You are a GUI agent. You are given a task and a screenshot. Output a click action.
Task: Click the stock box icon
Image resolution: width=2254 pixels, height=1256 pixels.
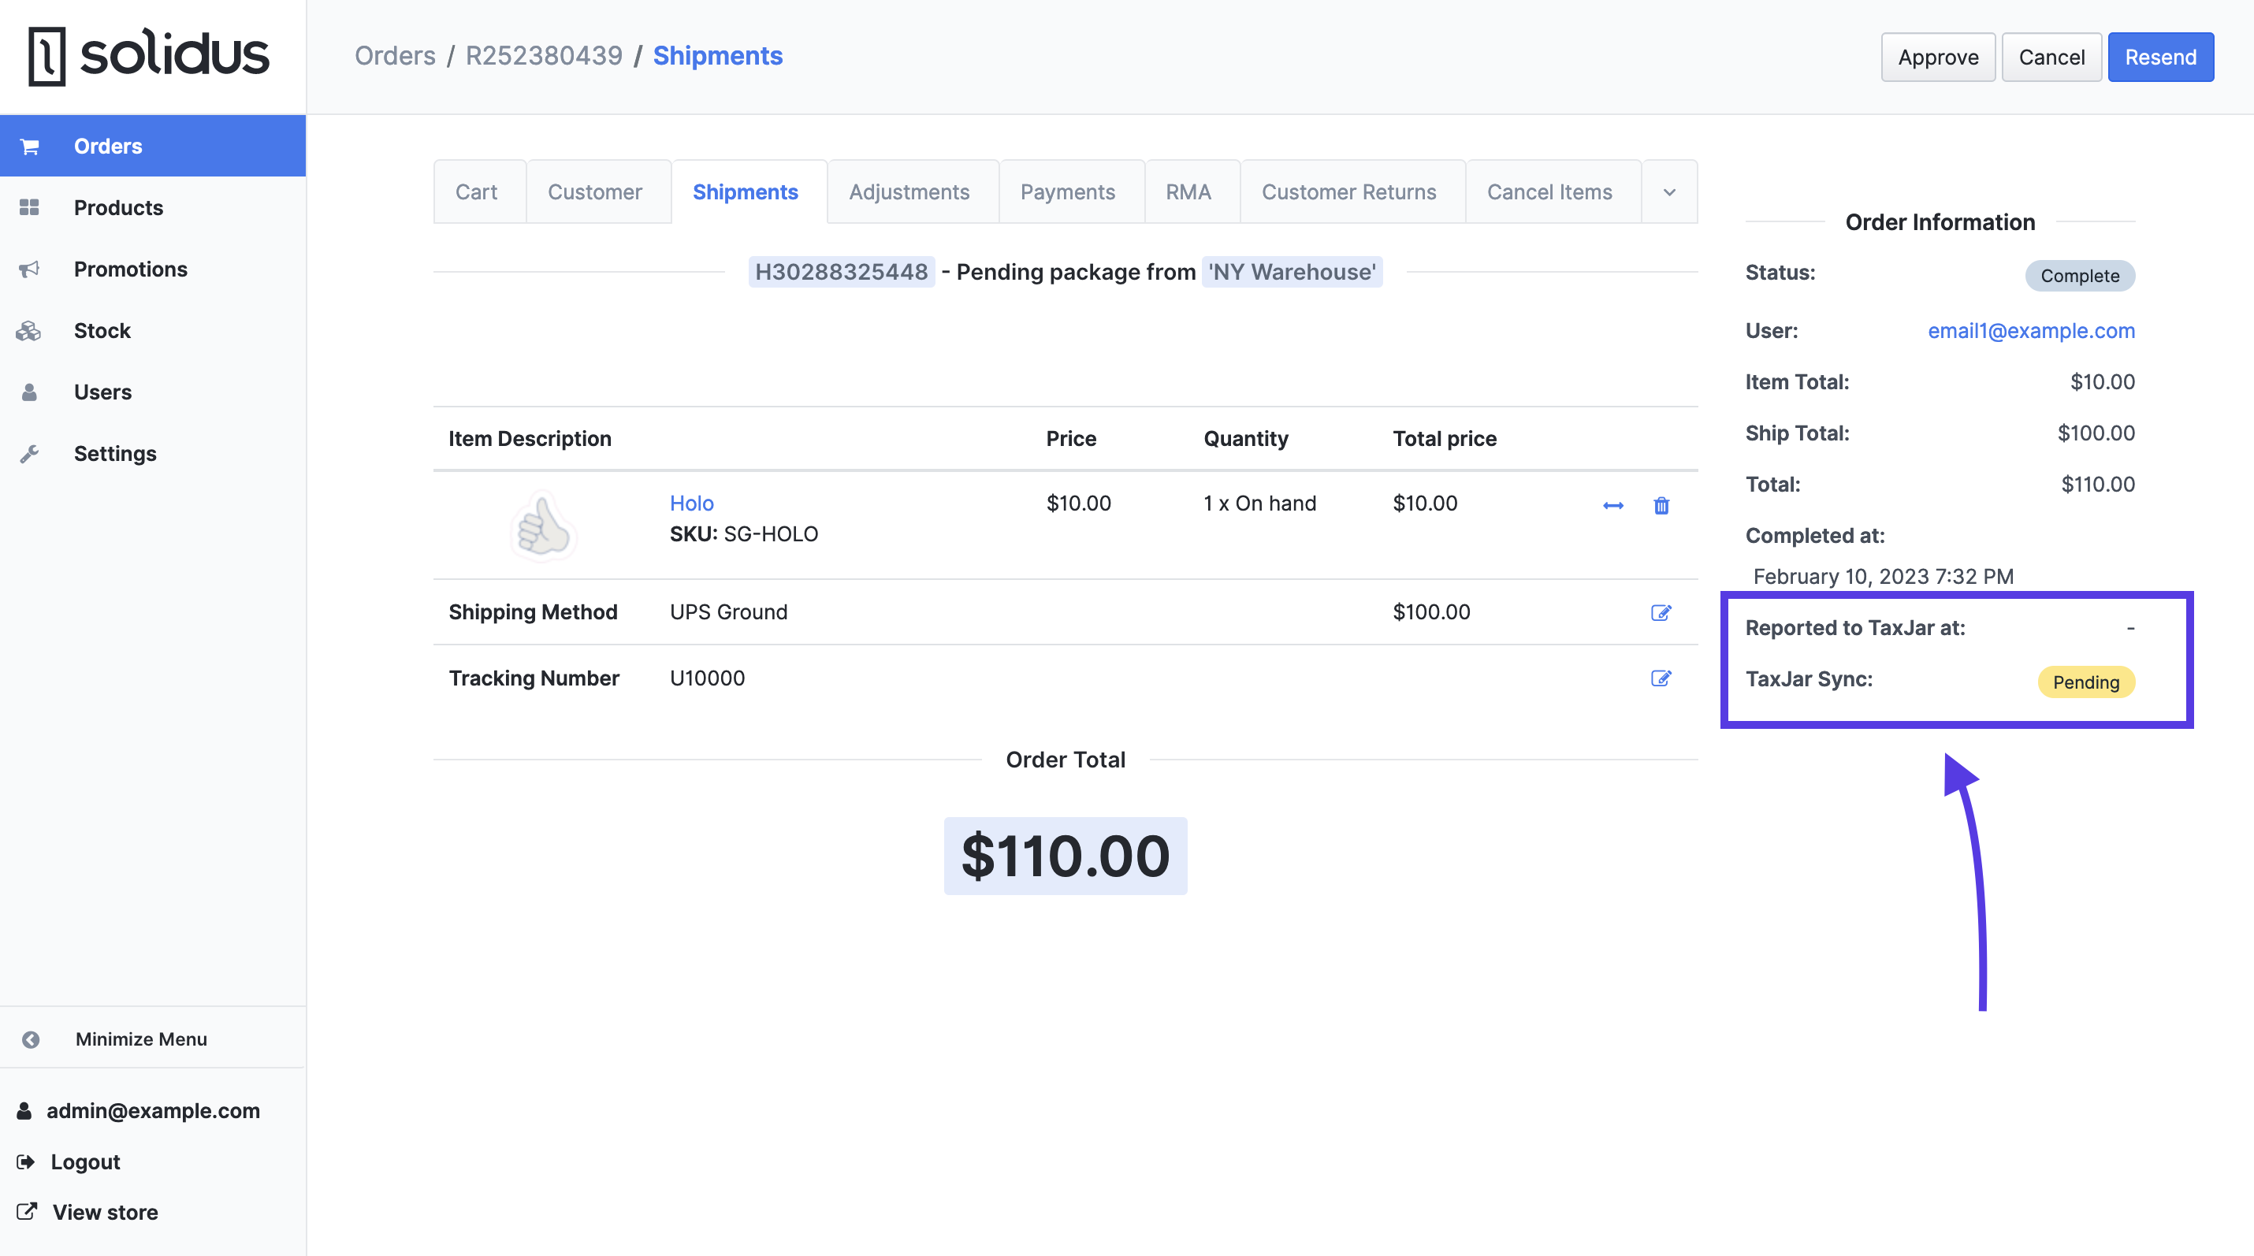coord(28,329)
